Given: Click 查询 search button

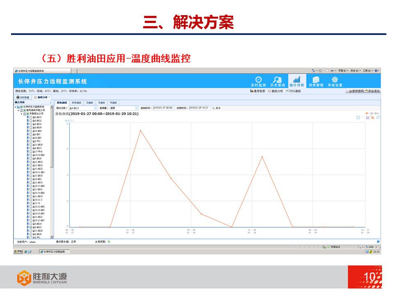Looking at the screenshot, I should coord(216,108).
